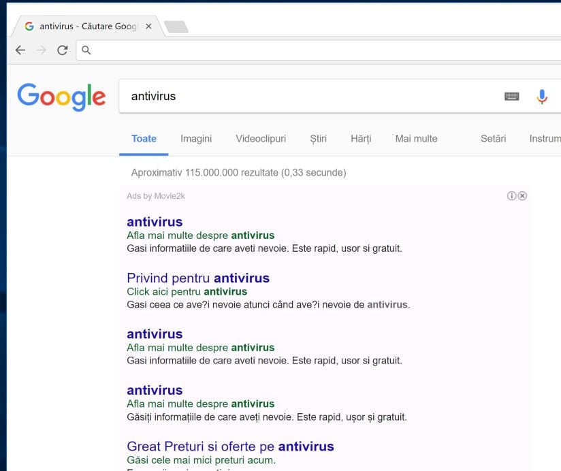
Task: Click the magnifier icon in address bar
Action: tap(86, 50)
